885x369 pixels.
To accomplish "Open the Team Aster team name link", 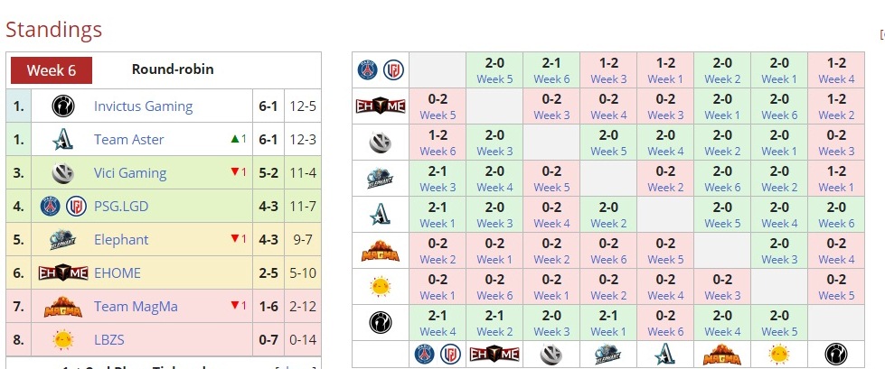I will tap(129, 140).
